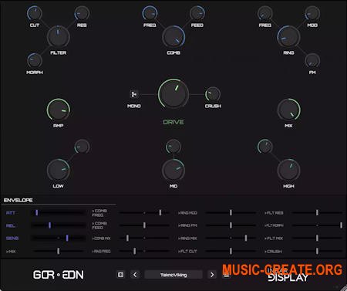Click the randomize icon left of preset arrows
The image size is (347, 291).
click(x=120, y=275)
